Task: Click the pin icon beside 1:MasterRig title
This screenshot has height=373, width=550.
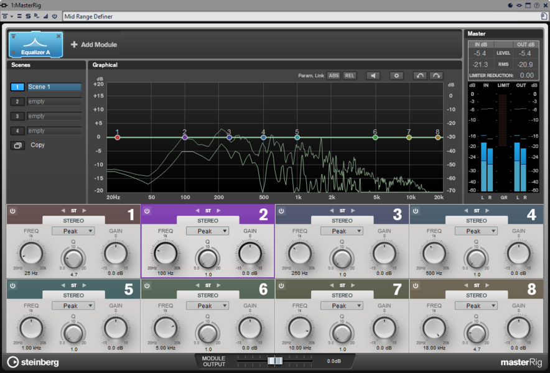Action: 4,5
